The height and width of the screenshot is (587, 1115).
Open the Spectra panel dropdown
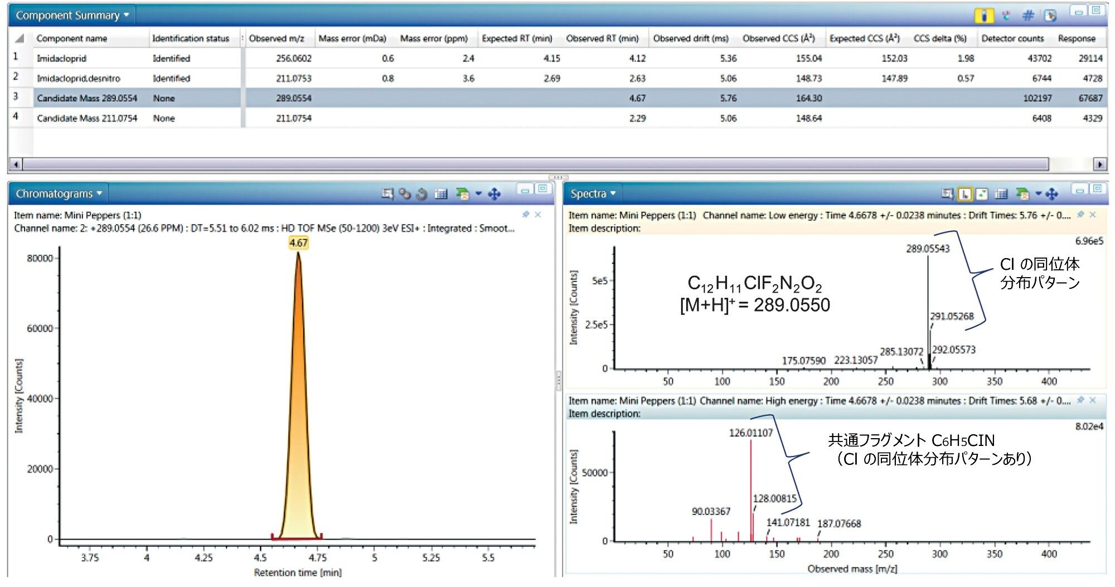coord(593,193)
